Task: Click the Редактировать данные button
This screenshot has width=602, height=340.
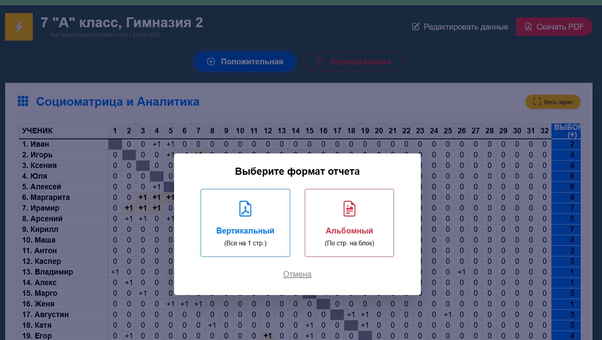Action: [460, 27]
